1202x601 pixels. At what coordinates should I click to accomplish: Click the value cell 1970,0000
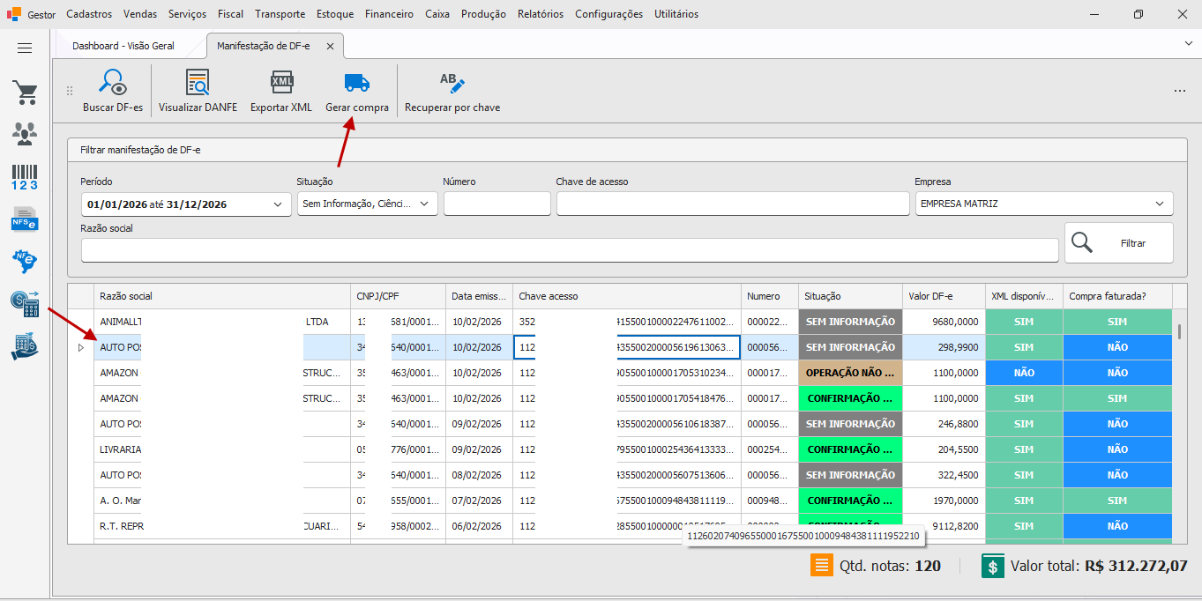point(943,501)
